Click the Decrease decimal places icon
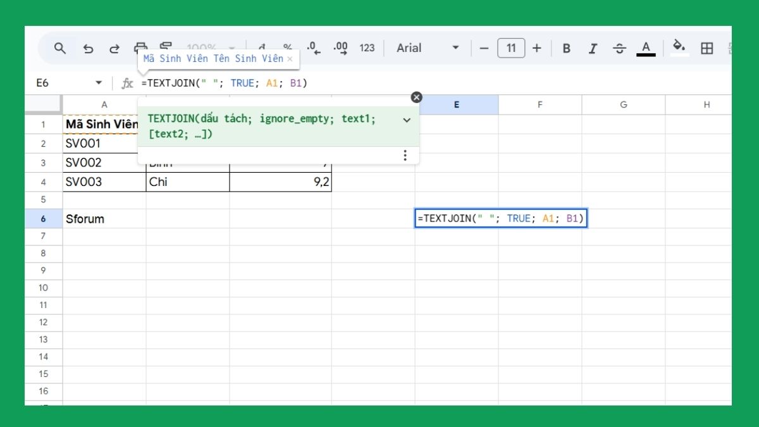759x427 pixels. point(311,47)
